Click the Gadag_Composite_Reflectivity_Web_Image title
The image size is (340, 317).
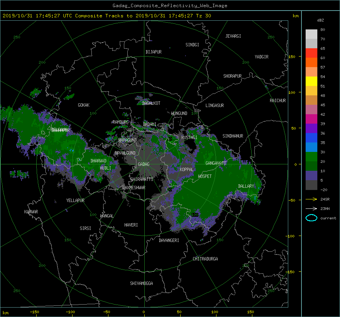click(170, 6)
